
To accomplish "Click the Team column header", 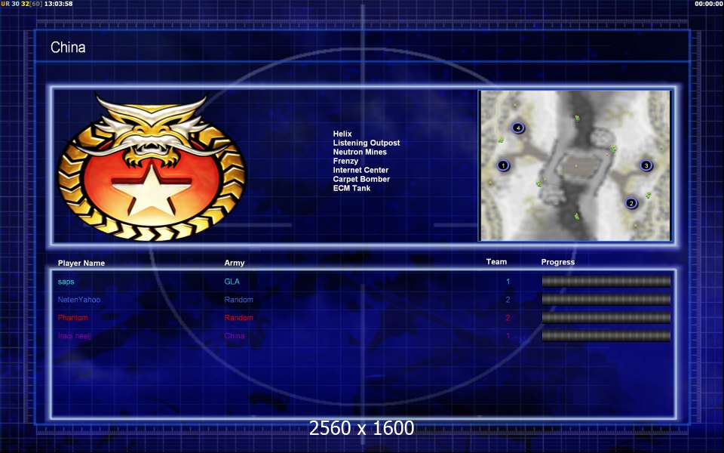I will click(496, 262).
